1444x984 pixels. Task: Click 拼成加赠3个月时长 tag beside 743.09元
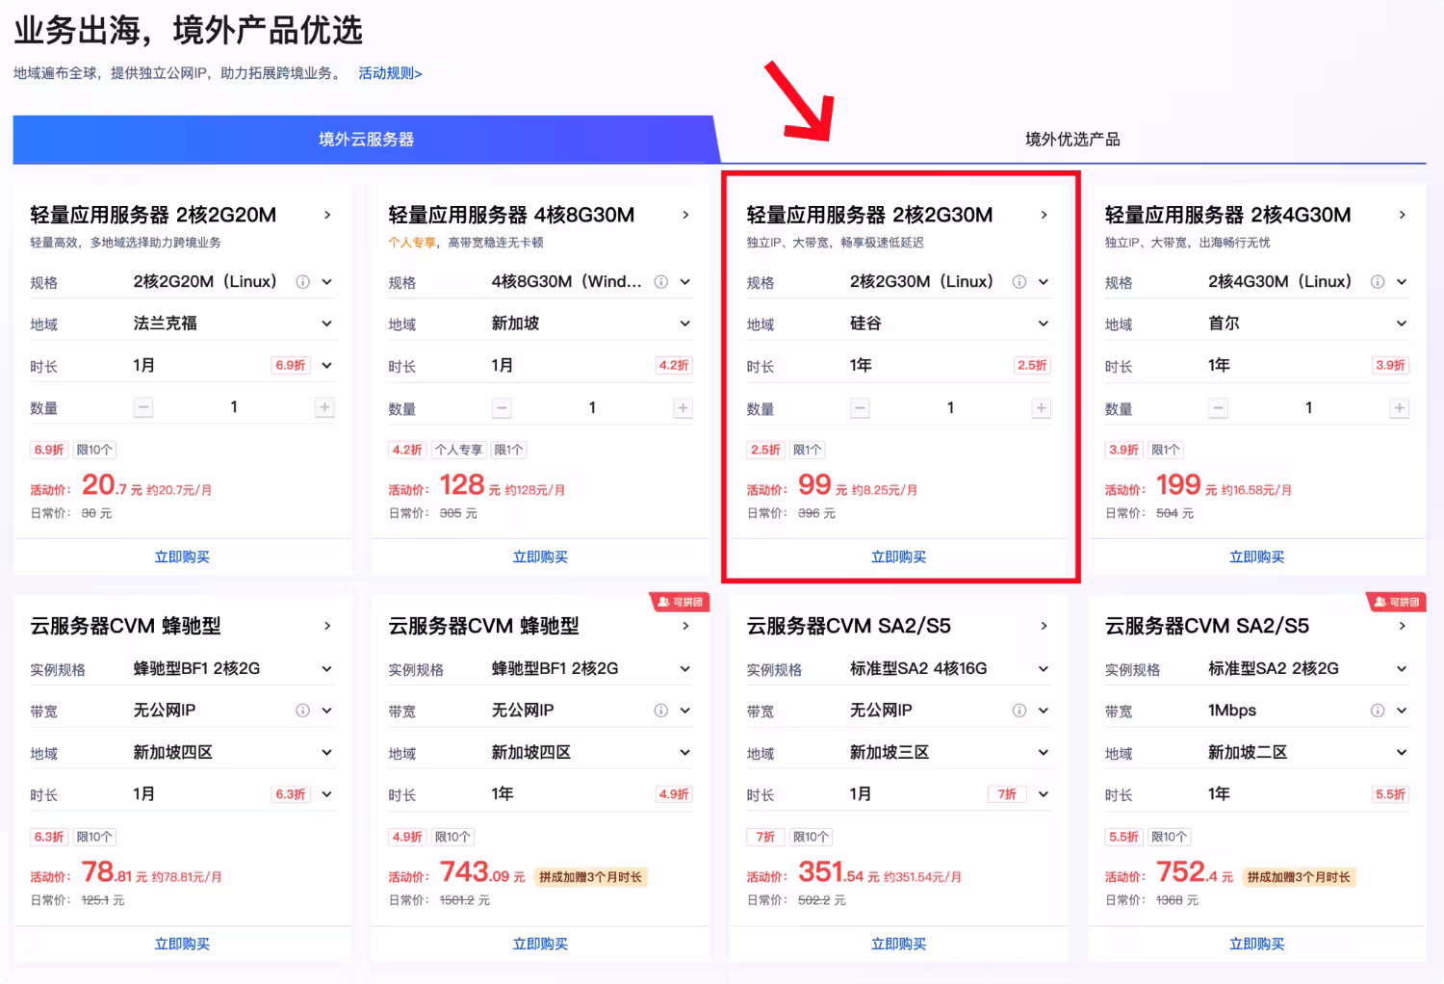point(590,877)
